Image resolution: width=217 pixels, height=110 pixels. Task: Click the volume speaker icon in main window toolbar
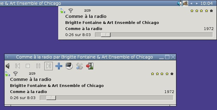click(x=8, y=66)
